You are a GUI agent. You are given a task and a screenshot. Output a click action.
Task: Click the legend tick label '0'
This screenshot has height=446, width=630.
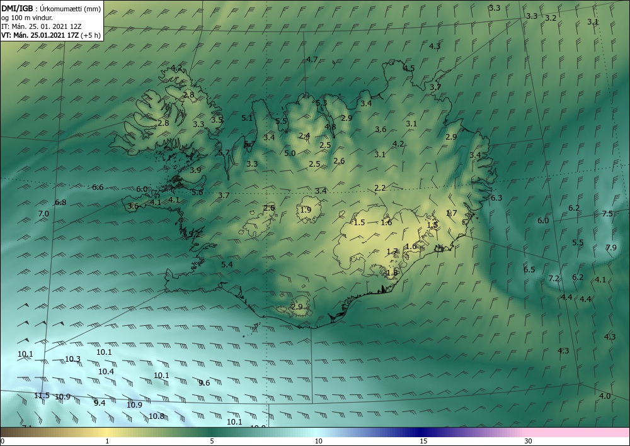point(3,442)
